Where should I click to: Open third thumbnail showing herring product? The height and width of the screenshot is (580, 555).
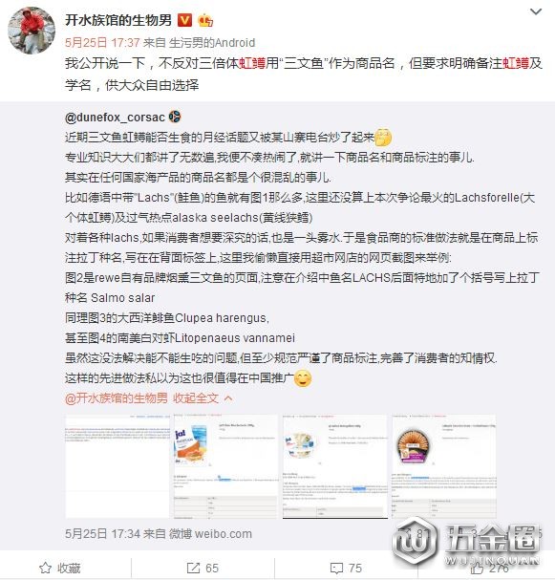(x=335, y=466)
